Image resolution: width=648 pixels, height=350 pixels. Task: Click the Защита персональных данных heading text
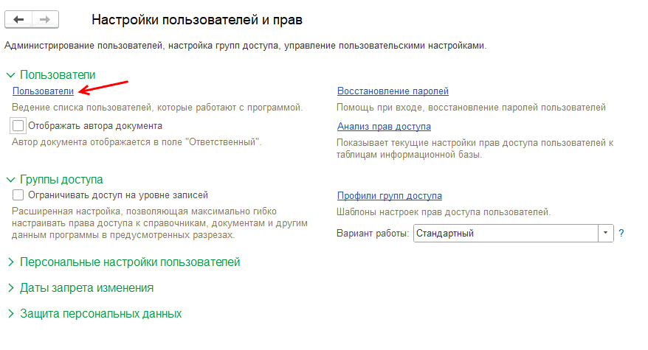click(101, 314)
